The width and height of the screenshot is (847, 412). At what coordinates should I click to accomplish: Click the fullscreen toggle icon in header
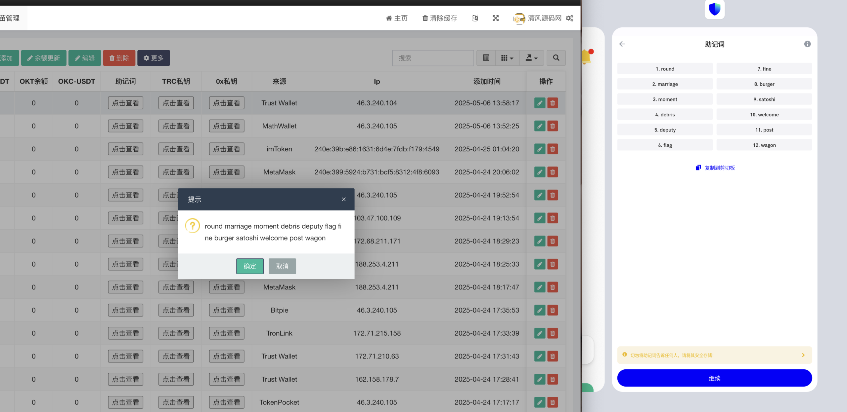[x=495, y=18]
